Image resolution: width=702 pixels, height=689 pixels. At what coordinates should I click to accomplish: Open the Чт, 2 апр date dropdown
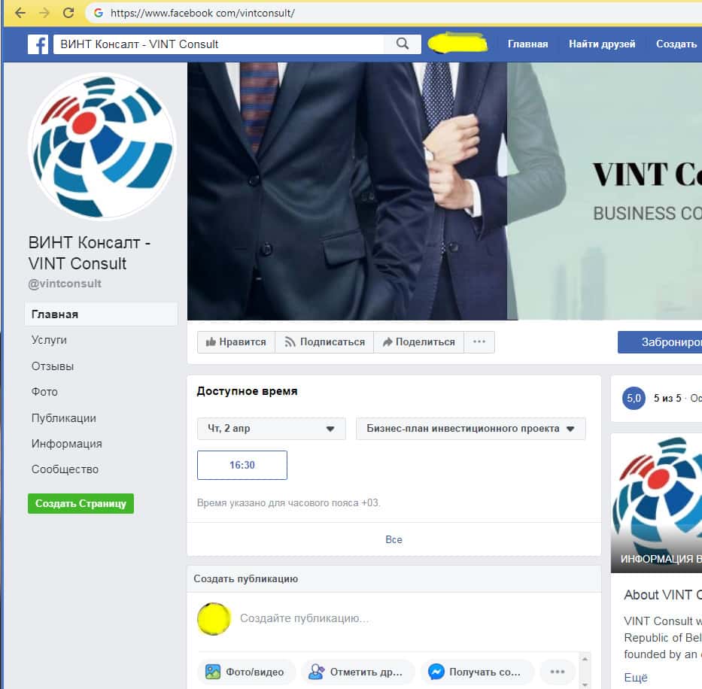[x=272, y=429]
